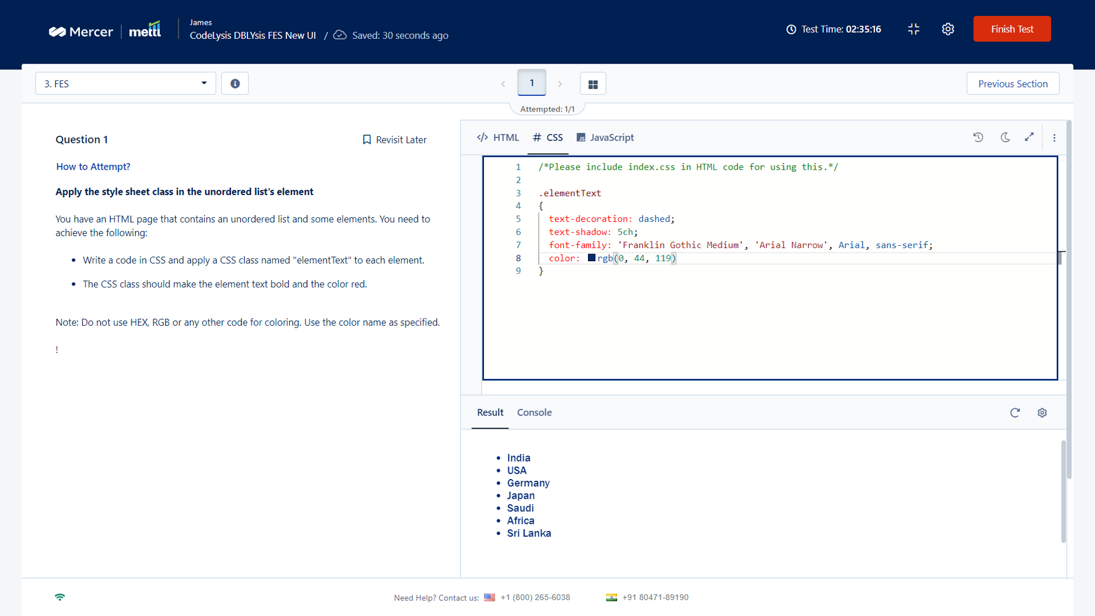This screenshot has height=616, width=1095.
Task: Click the India phone number +91 80471-89190
Action: (655, 597)
